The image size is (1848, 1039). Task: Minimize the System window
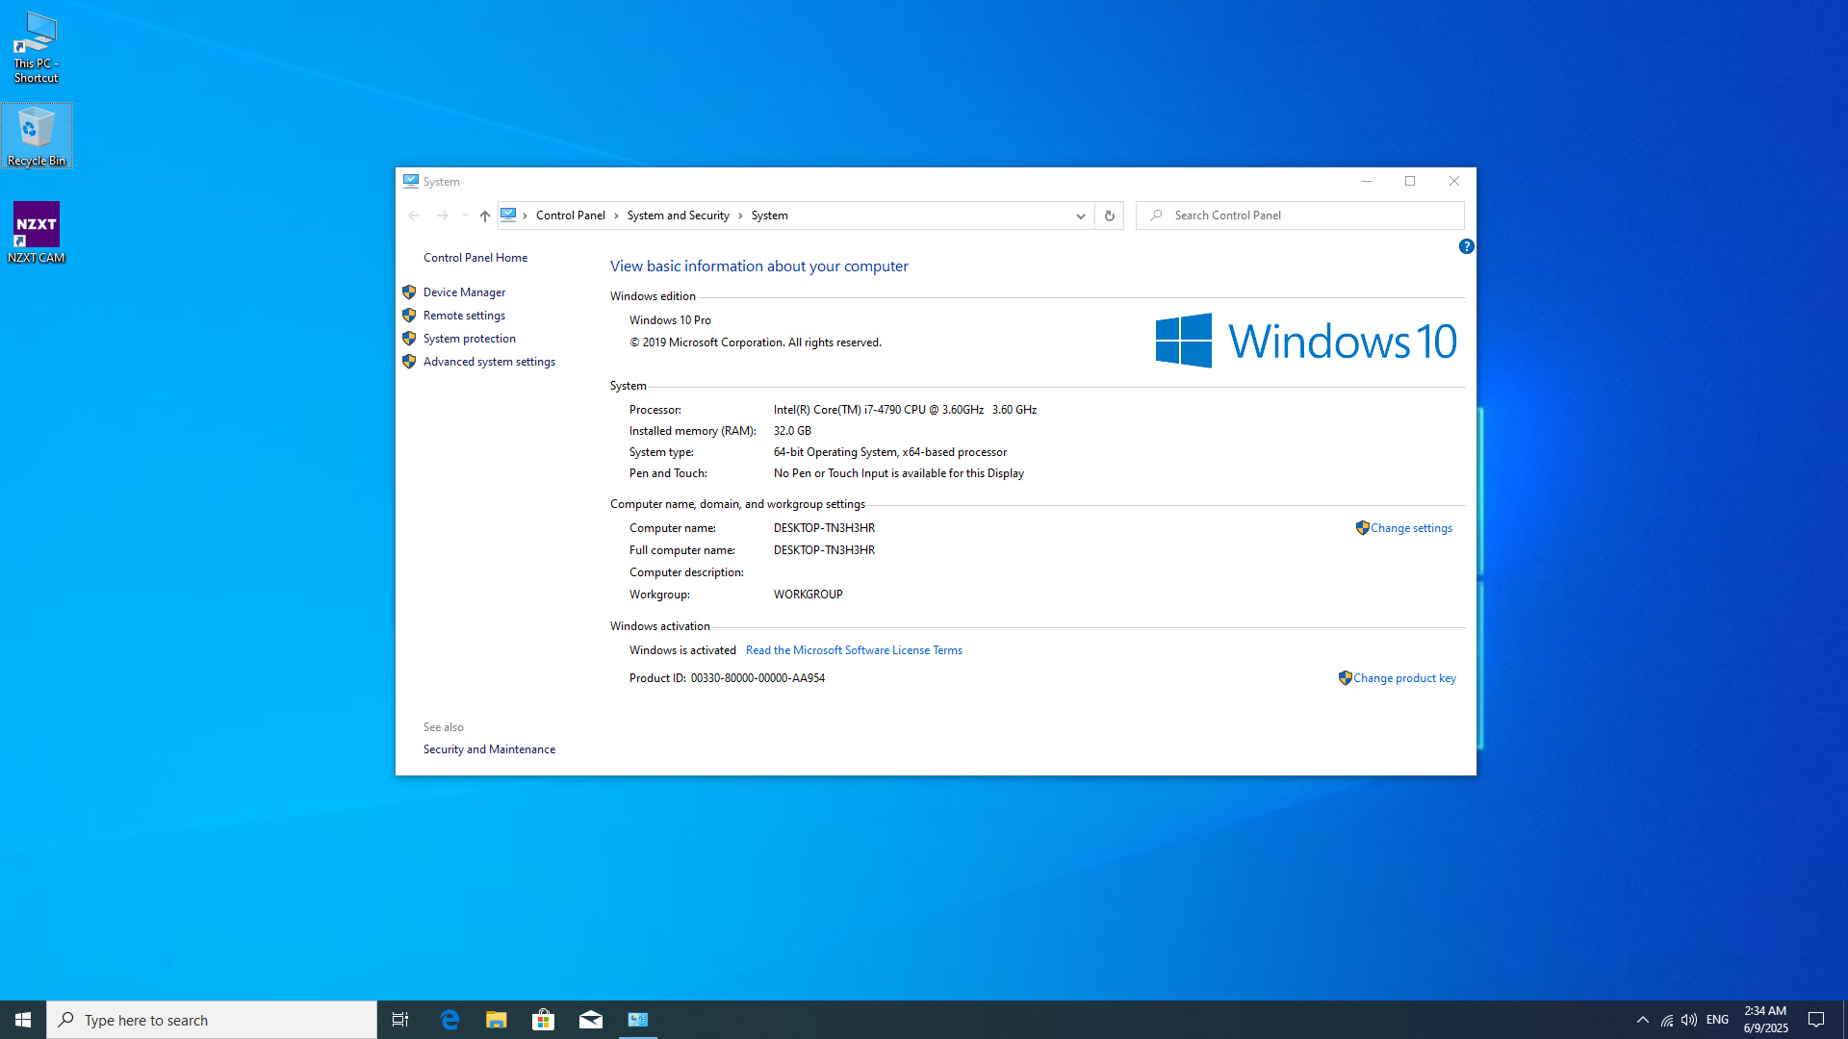click(x=1367, y=181)
